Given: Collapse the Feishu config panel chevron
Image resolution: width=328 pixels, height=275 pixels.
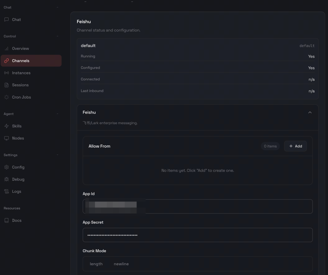Looking at the screenshot, I should point(310,112).
